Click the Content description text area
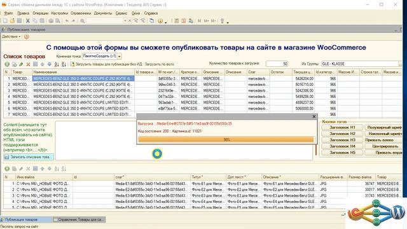 click(x=184, y=141)
